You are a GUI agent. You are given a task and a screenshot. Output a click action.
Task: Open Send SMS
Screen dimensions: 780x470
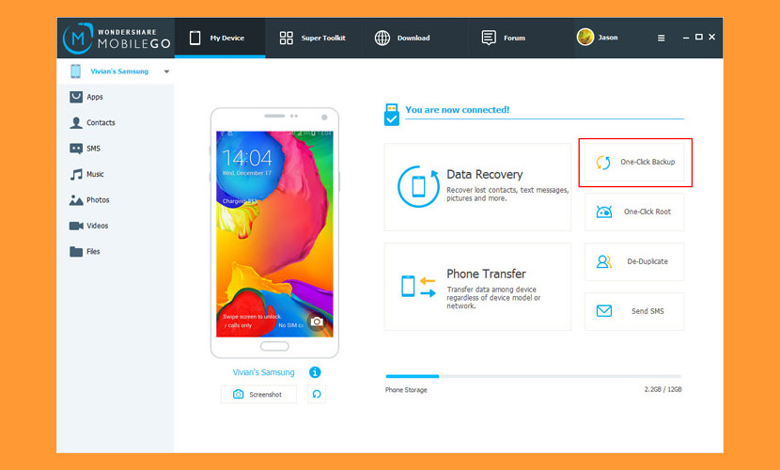634,311
